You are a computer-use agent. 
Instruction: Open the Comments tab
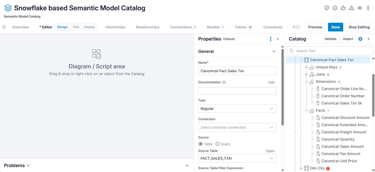pos(273,27)
